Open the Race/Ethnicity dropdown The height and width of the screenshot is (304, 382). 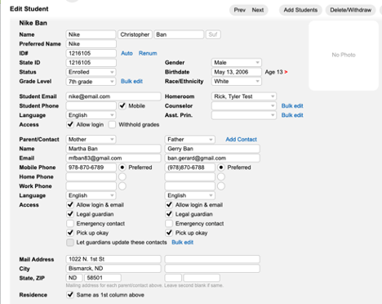[237, 81]
